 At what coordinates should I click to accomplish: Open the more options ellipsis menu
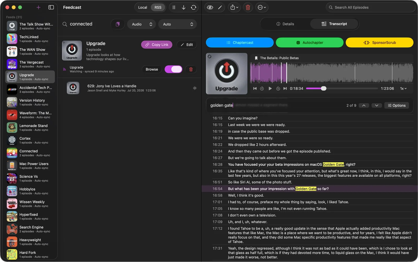[262, 7]
